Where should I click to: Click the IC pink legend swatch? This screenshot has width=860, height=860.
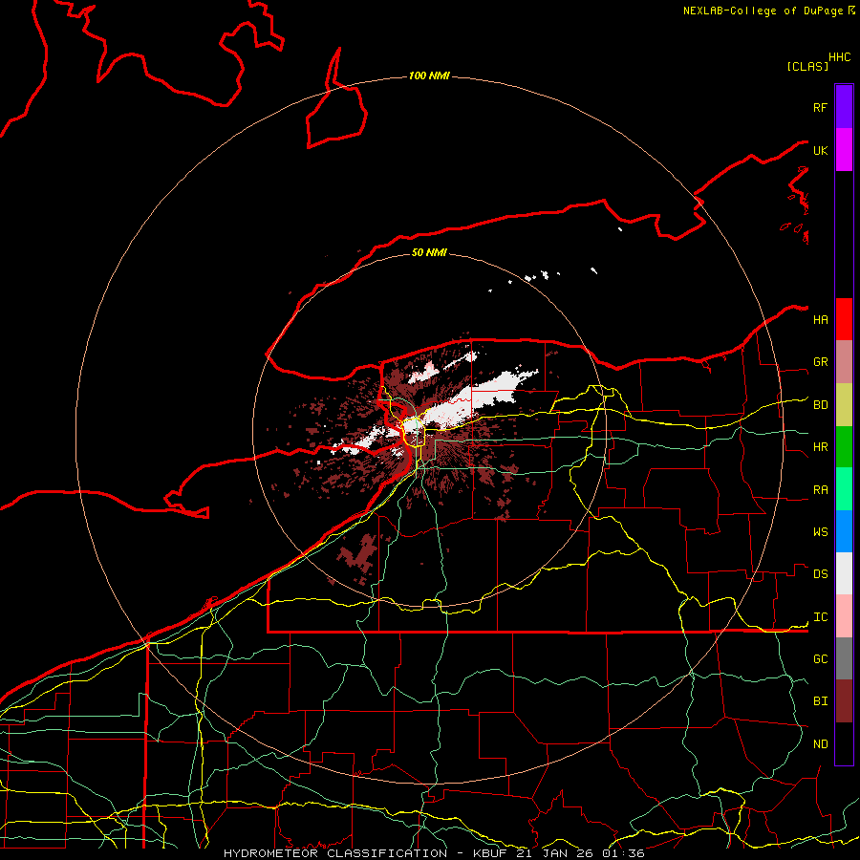844,616
